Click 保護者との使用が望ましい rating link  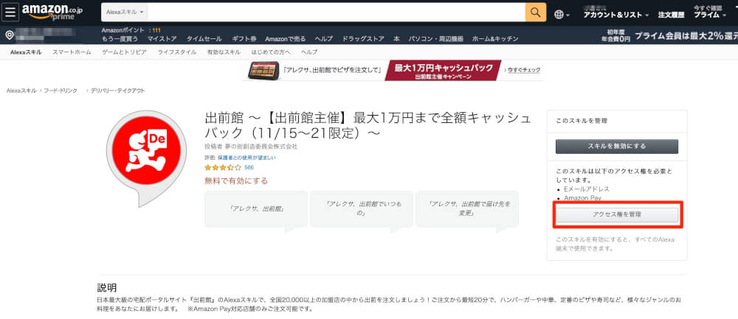click(246, 158)
